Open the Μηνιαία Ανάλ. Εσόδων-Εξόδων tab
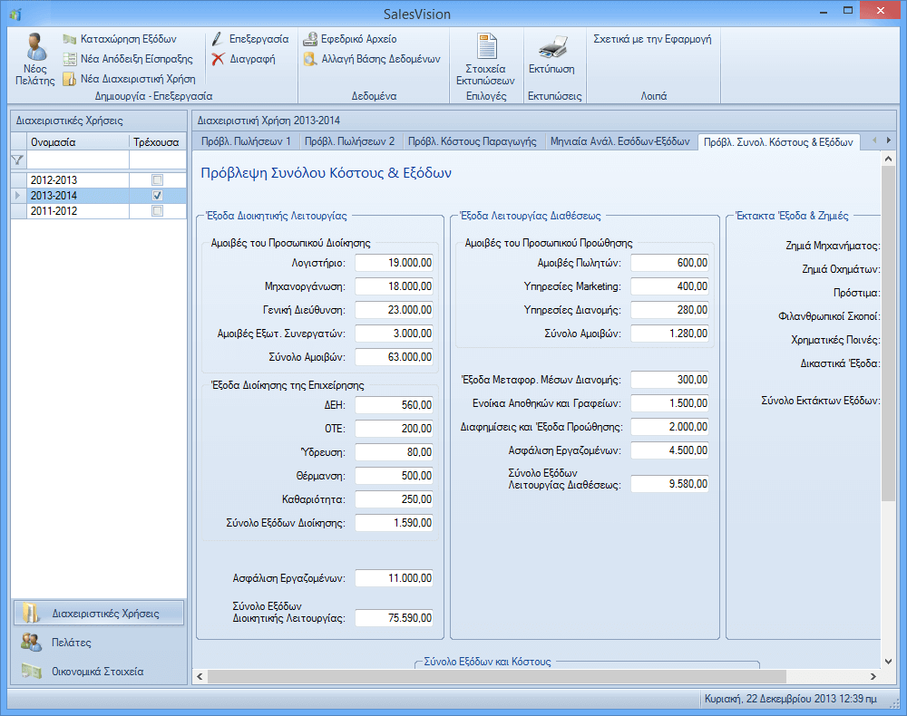Image resolution: width=907 pixels, height=716 pixels. click(620, 141)
